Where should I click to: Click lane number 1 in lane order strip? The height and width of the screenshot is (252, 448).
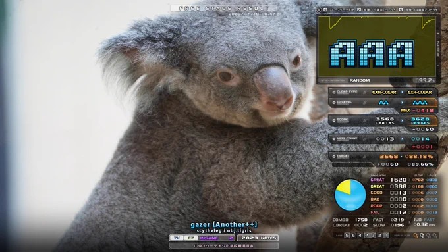[386, 236]
